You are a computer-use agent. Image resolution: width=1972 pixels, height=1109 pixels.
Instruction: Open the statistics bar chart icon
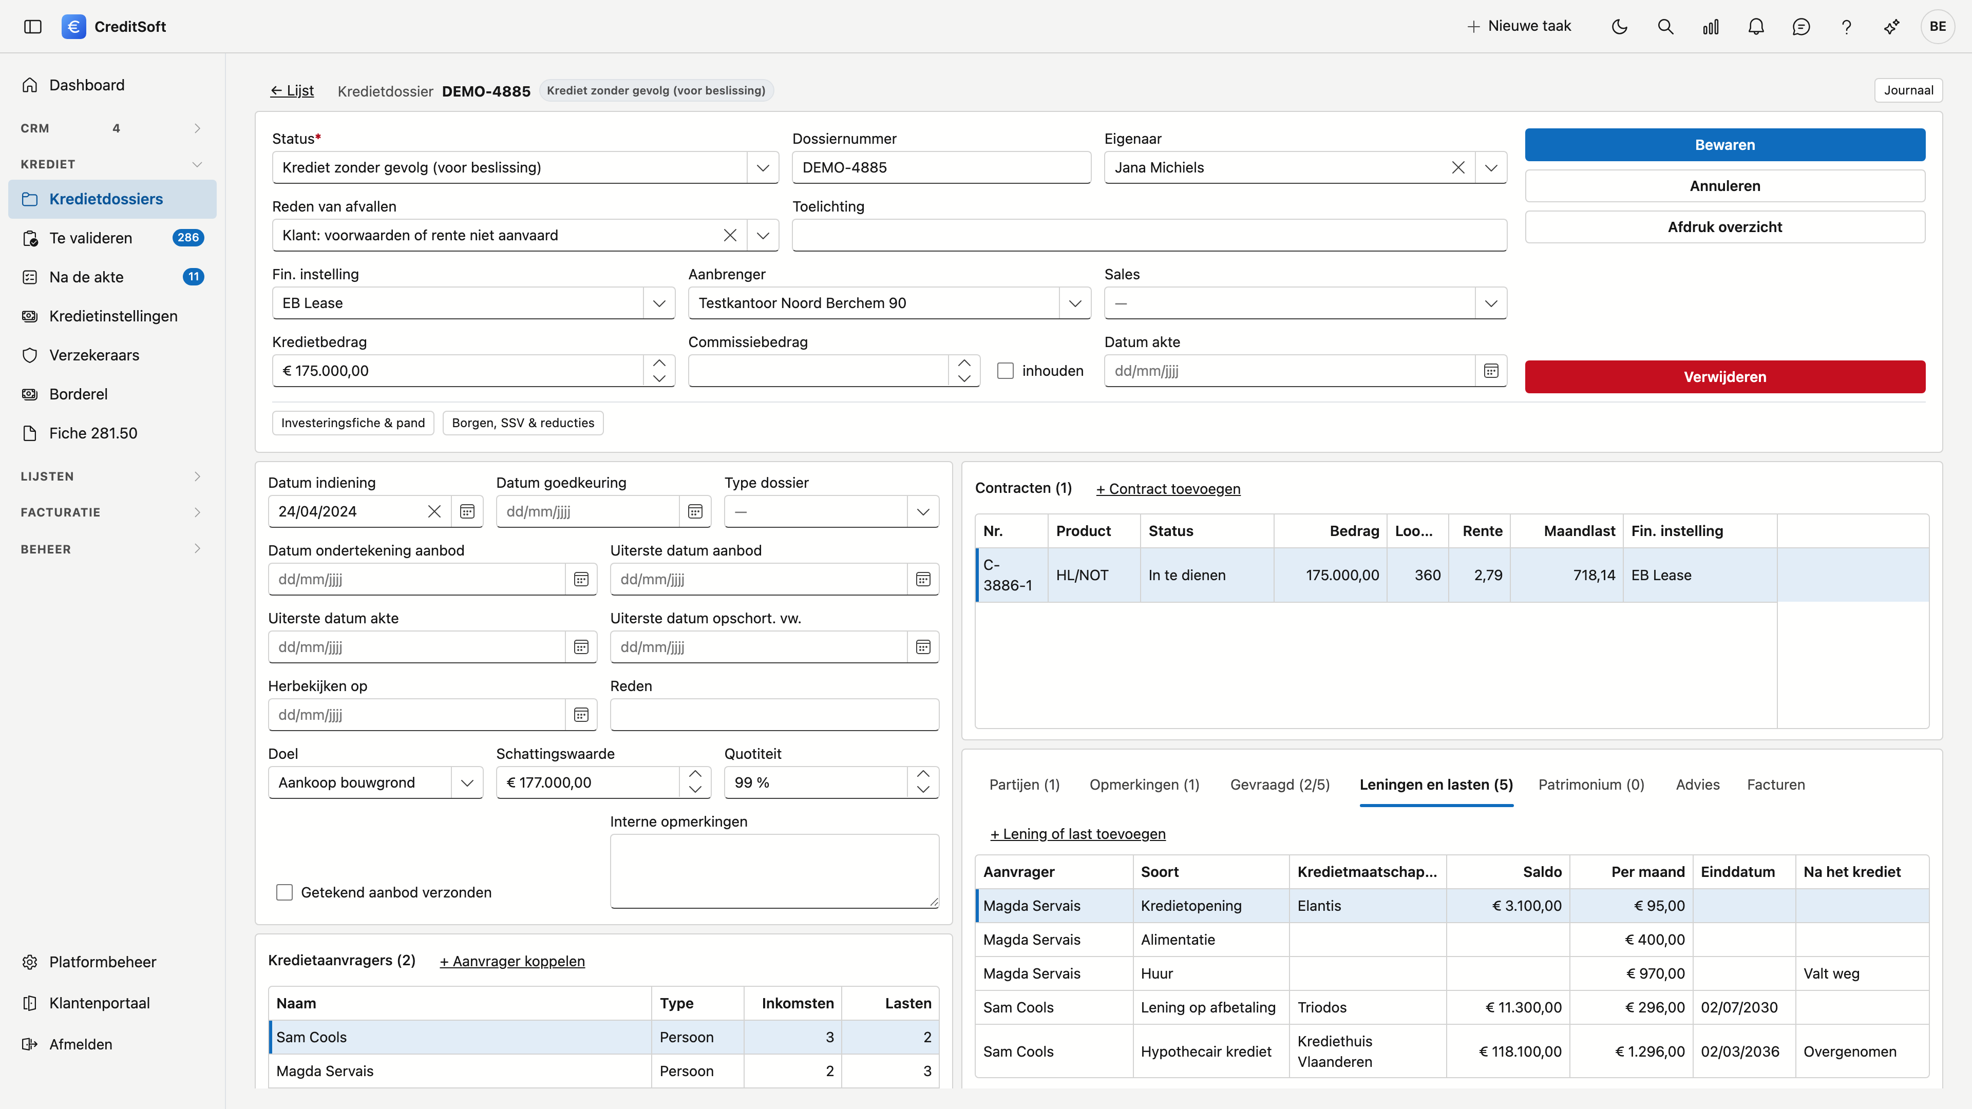[1711, 27]
